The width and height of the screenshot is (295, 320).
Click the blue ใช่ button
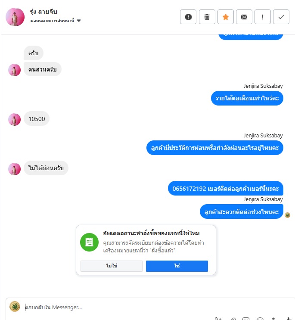177,266
